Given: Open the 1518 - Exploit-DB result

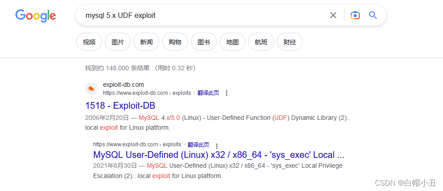Looking at the screenshot, I should (120, 106).
